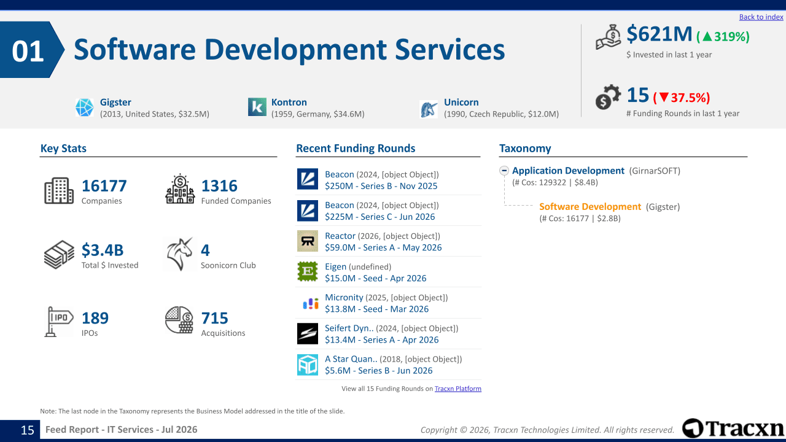The height and width of the screenshot is (442, 786).
Task: Click the 16177 Companies count in Key Stats
Action: pyautogui.click(x=104, y=186)
